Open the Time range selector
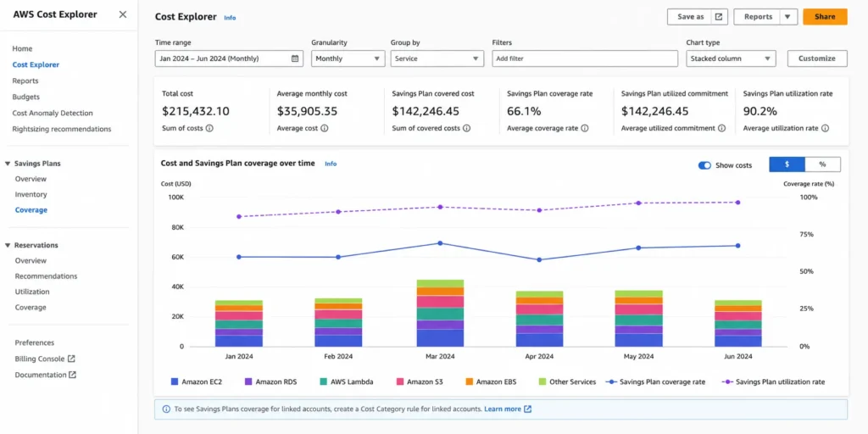Image resolution: width=868 pixels, height=434 pixels. click(x=229, y=58)
